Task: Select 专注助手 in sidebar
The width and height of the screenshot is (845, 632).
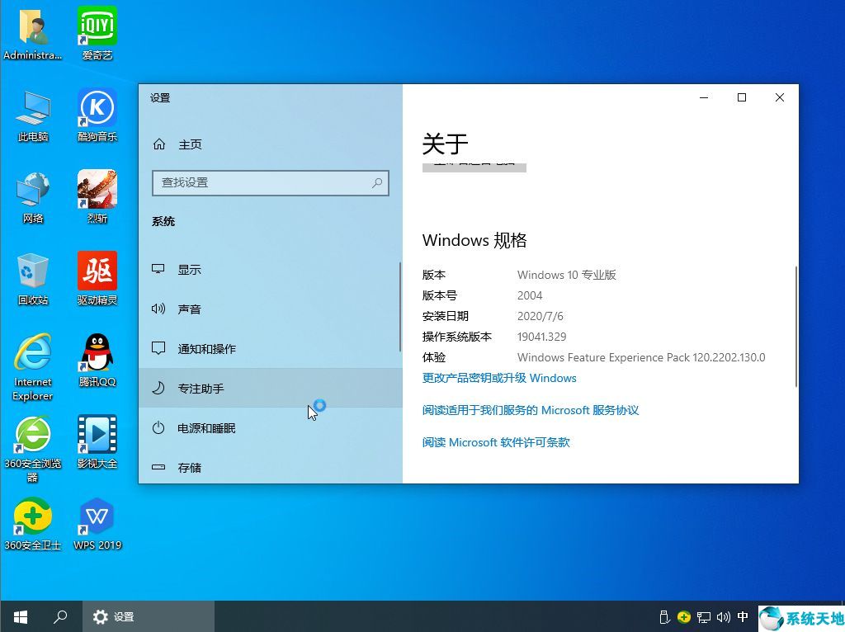Action: click(x=270, y=388)
